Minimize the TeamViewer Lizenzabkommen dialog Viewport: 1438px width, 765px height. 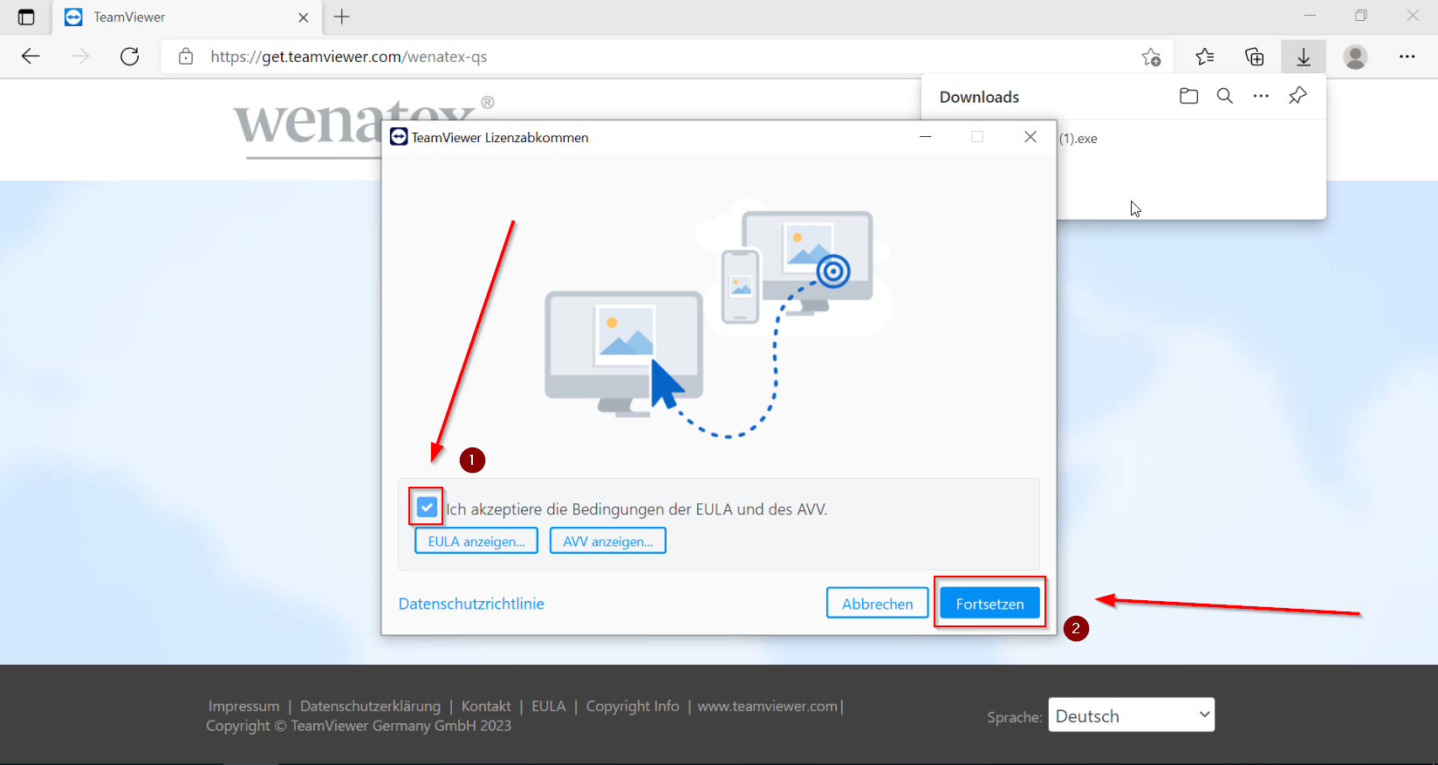pos(926,137)
